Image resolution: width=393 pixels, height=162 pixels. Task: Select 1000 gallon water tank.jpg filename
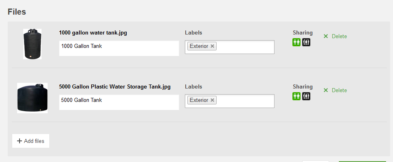93,33
